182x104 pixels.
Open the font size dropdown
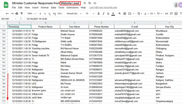coord(90,14)
